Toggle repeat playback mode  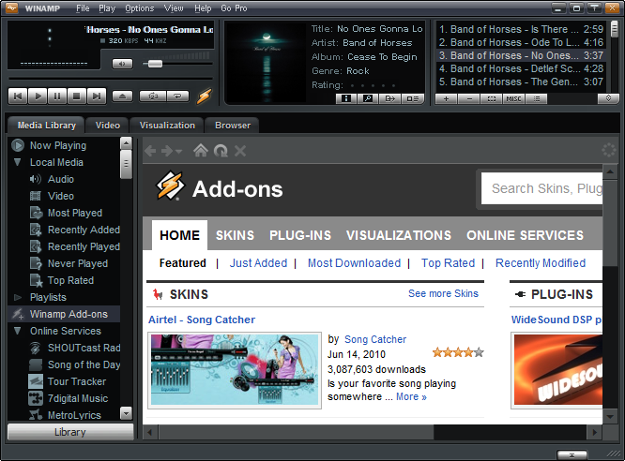click(177, 97)
